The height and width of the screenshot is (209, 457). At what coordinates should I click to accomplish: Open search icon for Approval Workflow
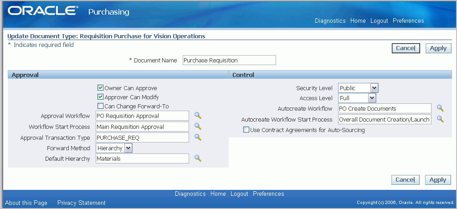(198, 116)
